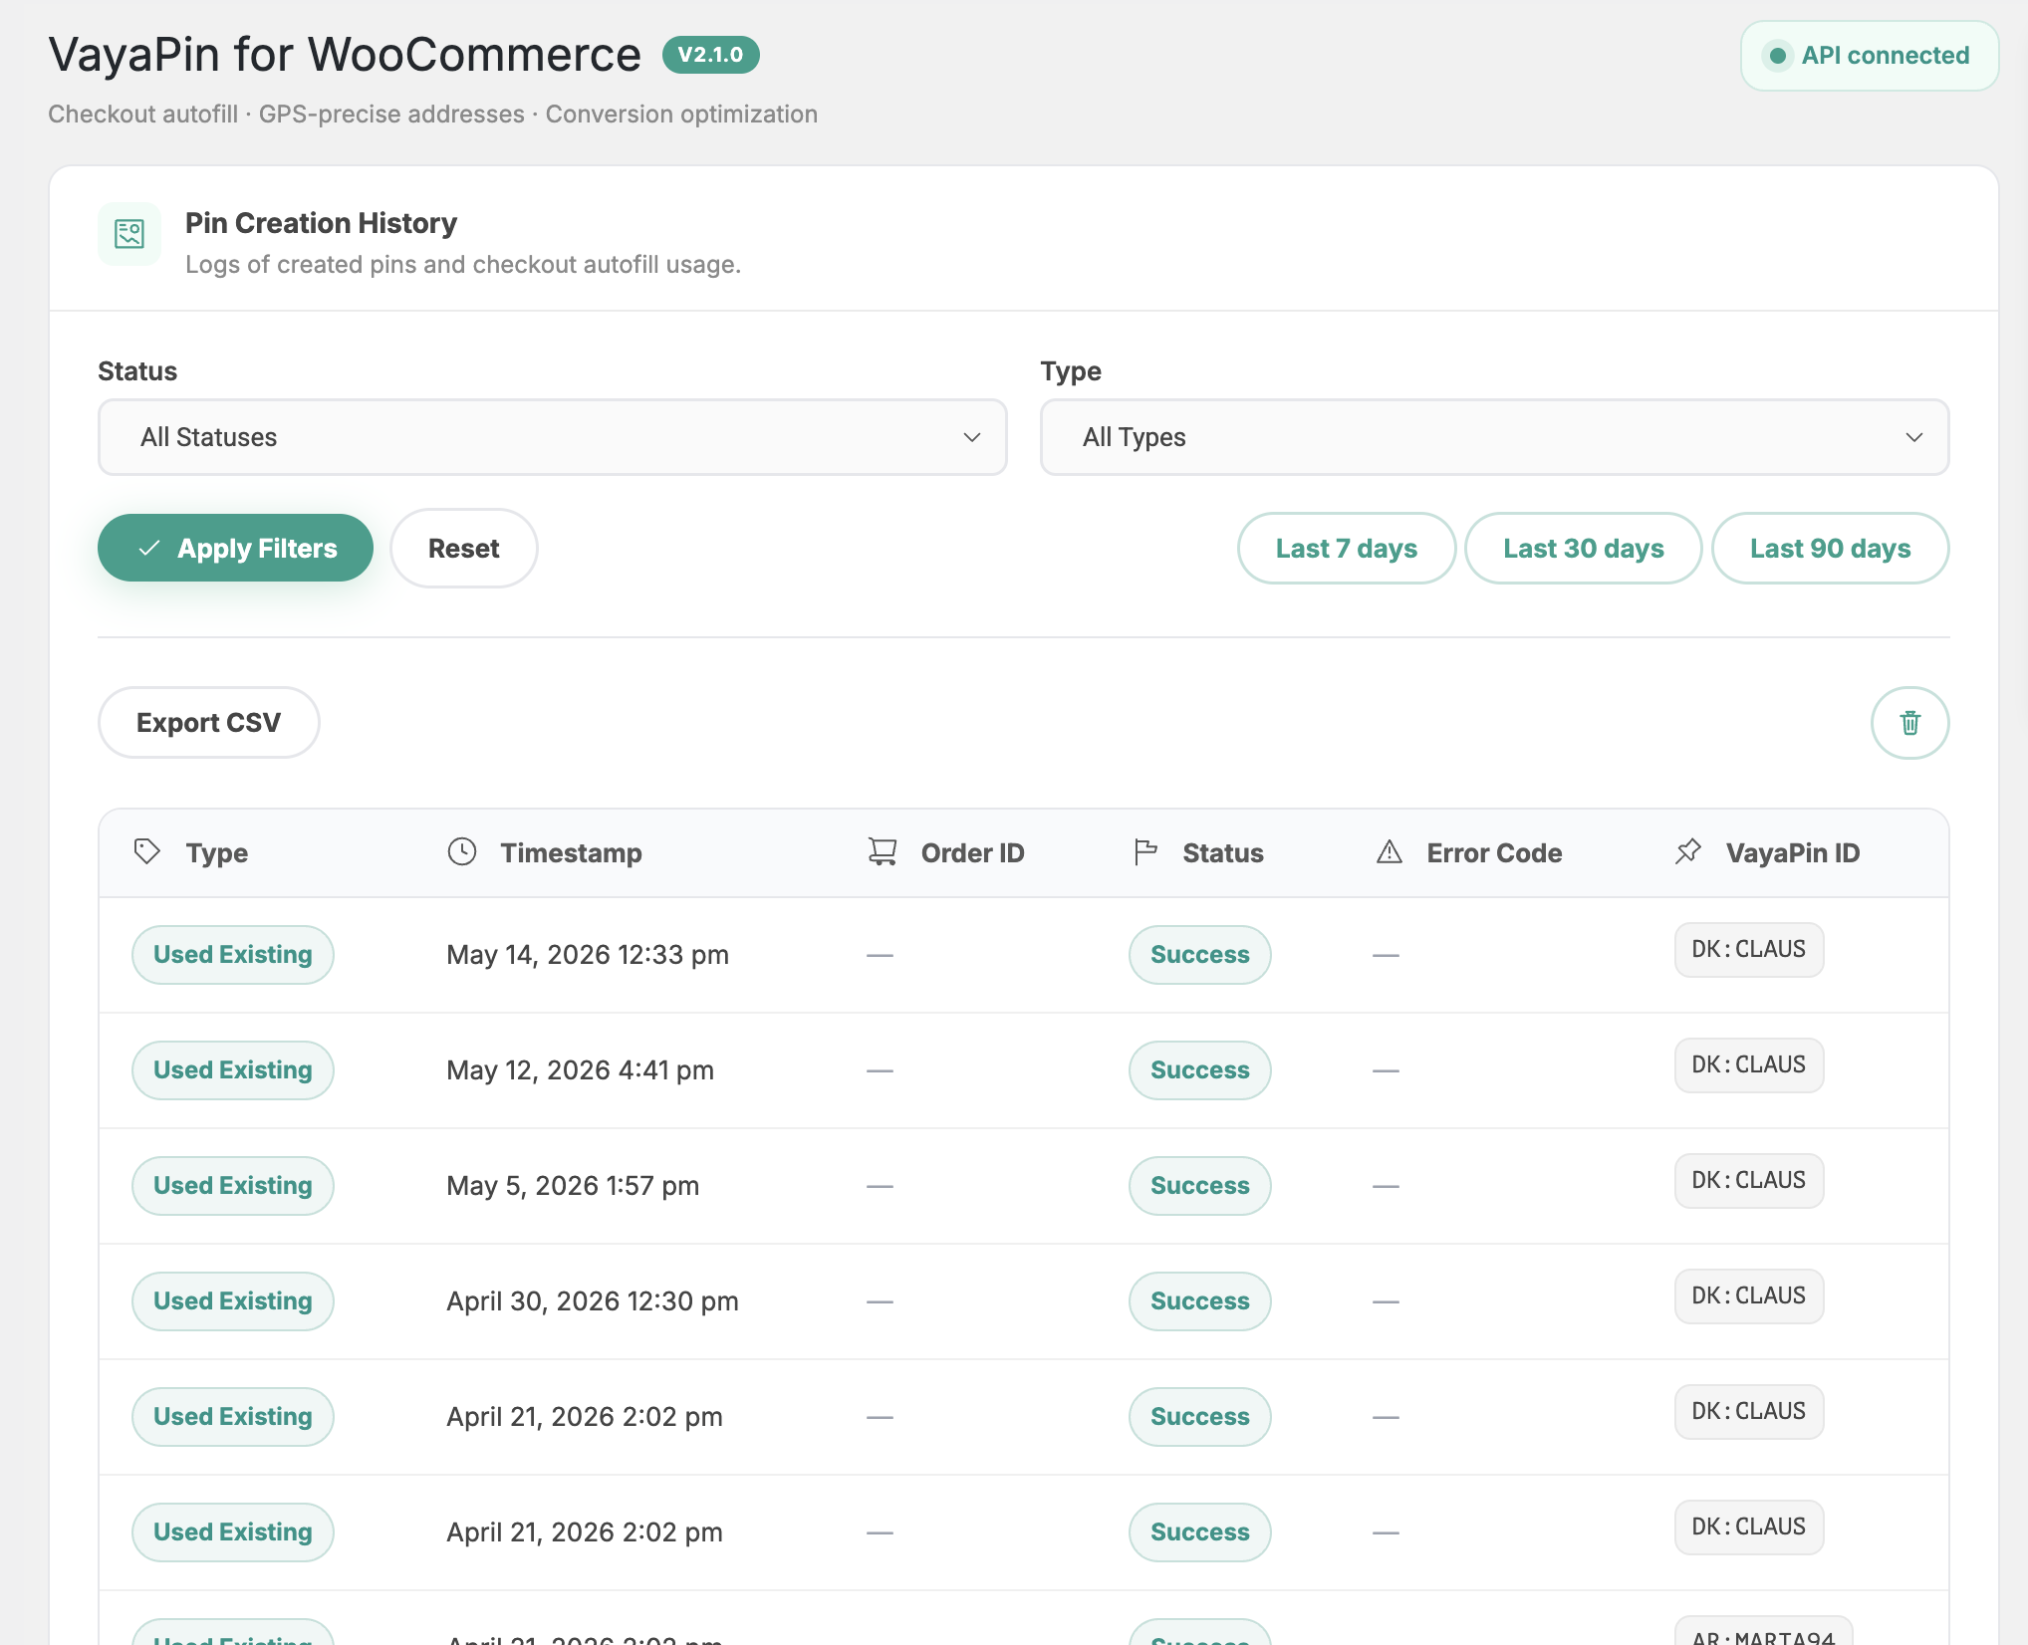Screen dimensions: 2028x1645
Task: Click the flag icon beside Status header
Action: pyautogui.click(x=1145, y=851)
